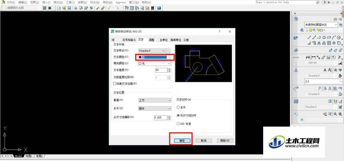344x161 pixels.
Task: Switch to the 换算单位 tab
Action: coord(176,40)
